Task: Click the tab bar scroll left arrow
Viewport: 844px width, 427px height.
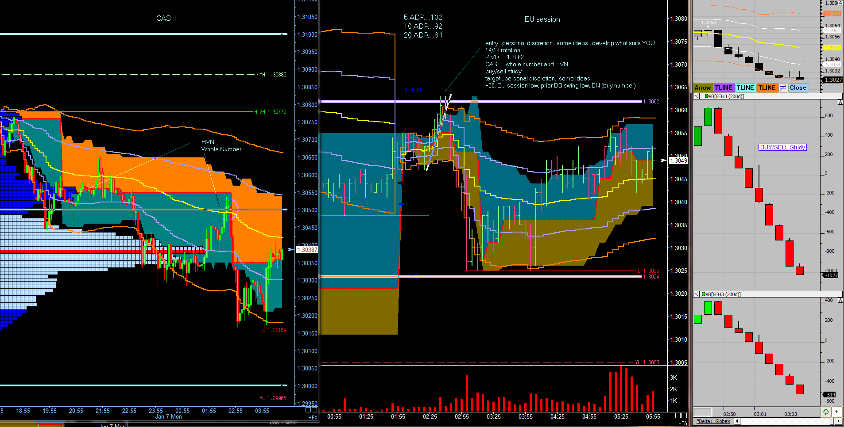Action: (x=737, y=421)
